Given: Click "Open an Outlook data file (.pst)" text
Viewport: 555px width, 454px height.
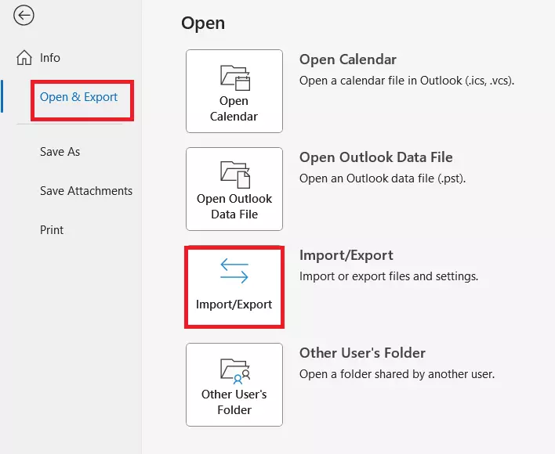Looking at the screenshot, I should click(383, 178).
